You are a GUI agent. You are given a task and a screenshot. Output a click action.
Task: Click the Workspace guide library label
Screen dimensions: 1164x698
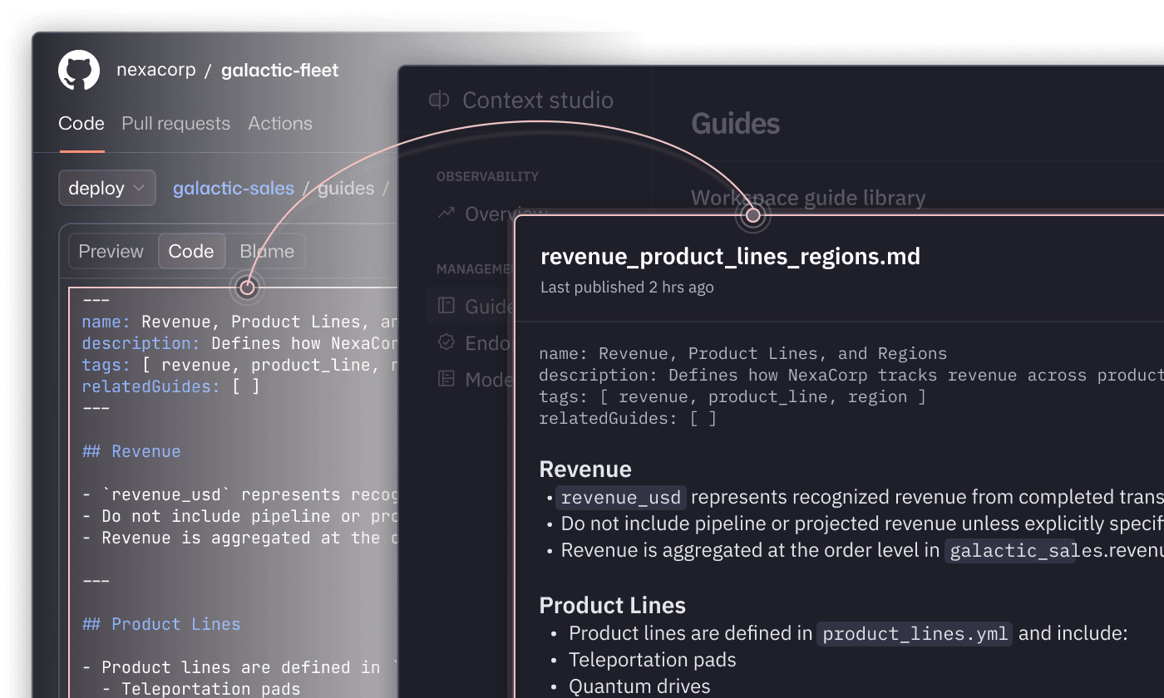click(808, 198)
